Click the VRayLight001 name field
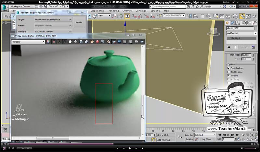 [240, 28]
